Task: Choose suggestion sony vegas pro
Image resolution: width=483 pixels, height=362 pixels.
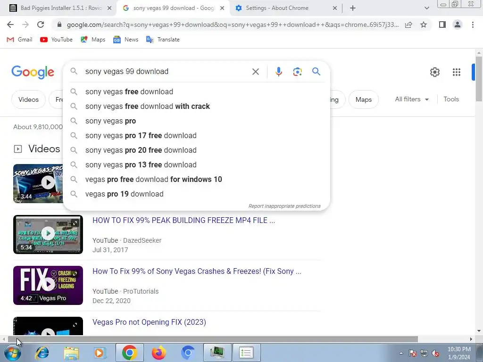Action: coord(196,121)
